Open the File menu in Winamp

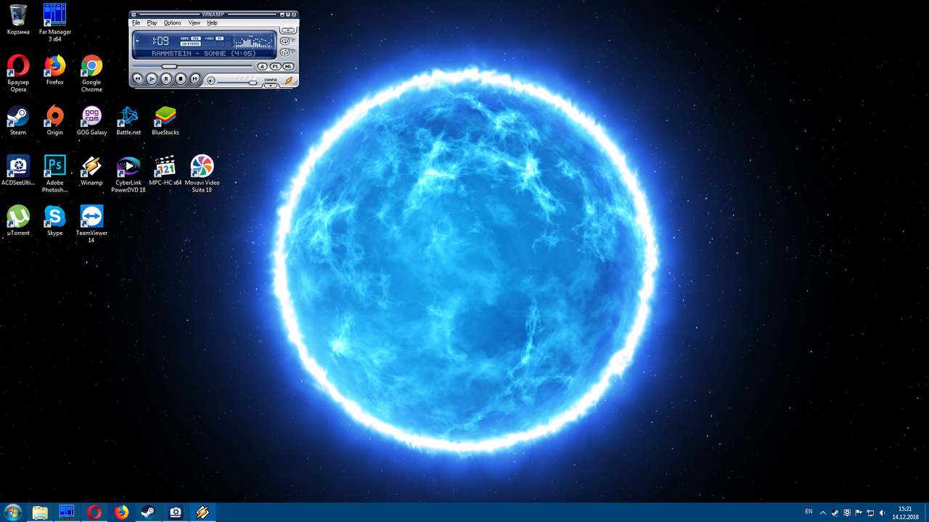(136, 22)
